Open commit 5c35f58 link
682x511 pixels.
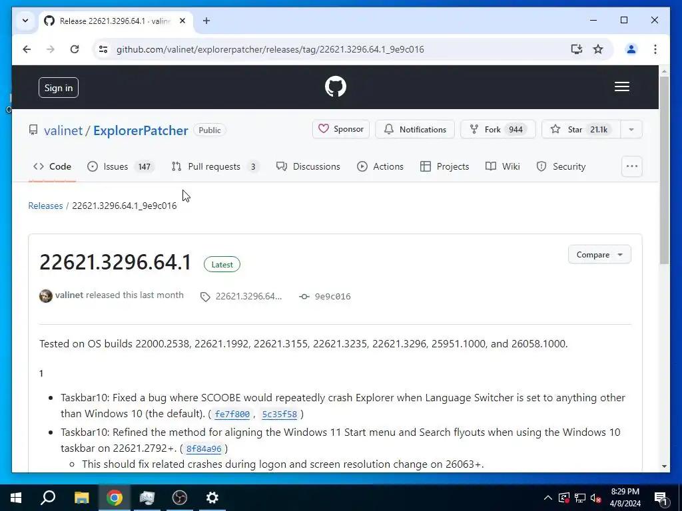pos(279,414)
